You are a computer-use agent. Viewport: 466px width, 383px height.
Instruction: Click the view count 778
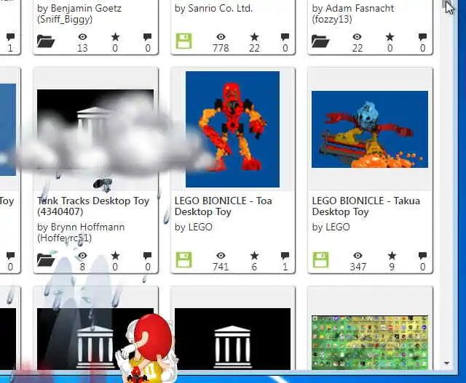pyautogui.click(x=221, y=48)
